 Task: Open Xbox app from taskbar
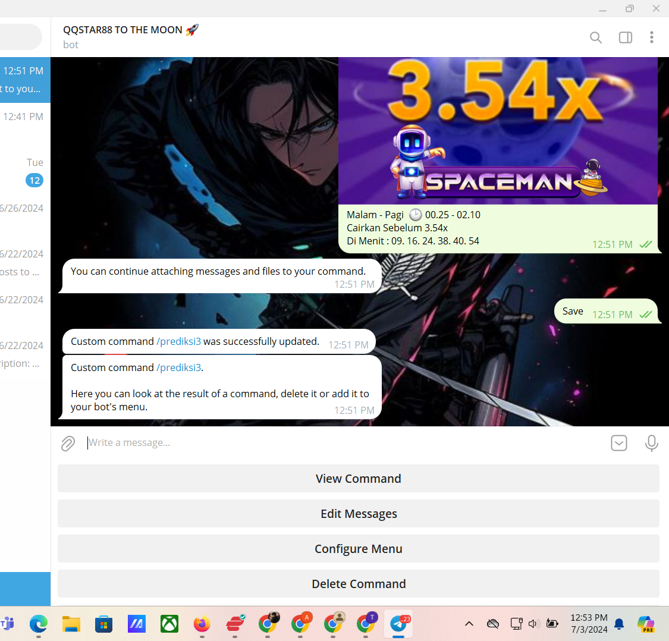point(169,624)
